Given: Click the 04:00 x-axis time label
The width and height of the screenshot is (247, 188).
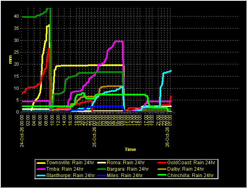Looking at the screenshot, I should (34, 120).
